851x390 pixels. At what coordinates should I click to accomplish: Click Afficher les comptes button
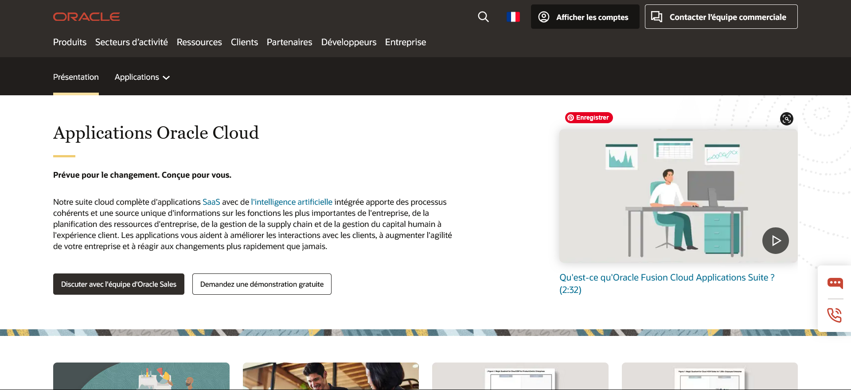pyautogui.click(x=585, y=17)
